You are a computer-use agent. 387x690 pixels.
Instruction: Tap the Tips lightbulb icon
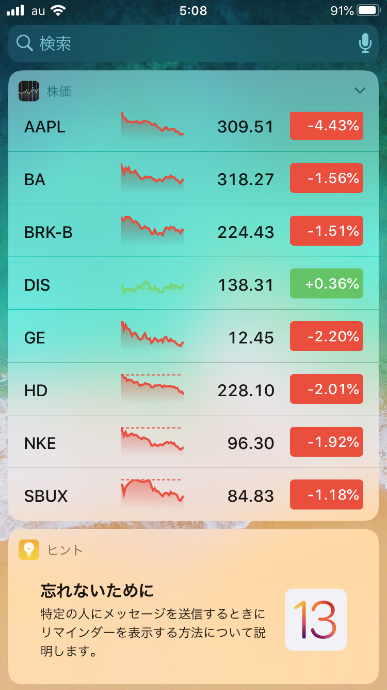click(29, 549)
